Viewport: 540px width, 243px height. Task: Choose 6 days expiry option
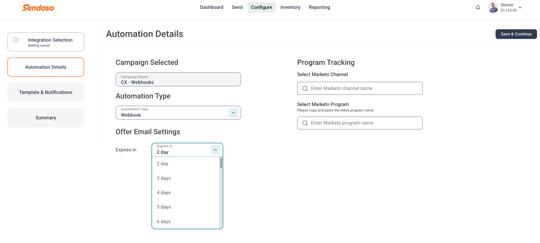coord(185,221)
